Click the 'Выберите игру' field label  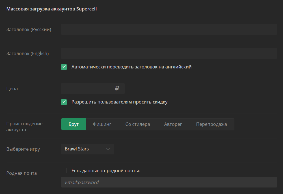23,149
